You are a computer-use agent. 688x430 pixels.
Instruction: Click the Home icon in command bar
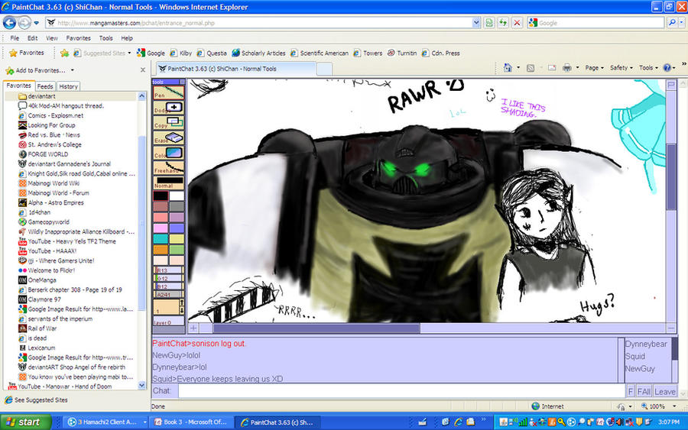pos(508,67)
